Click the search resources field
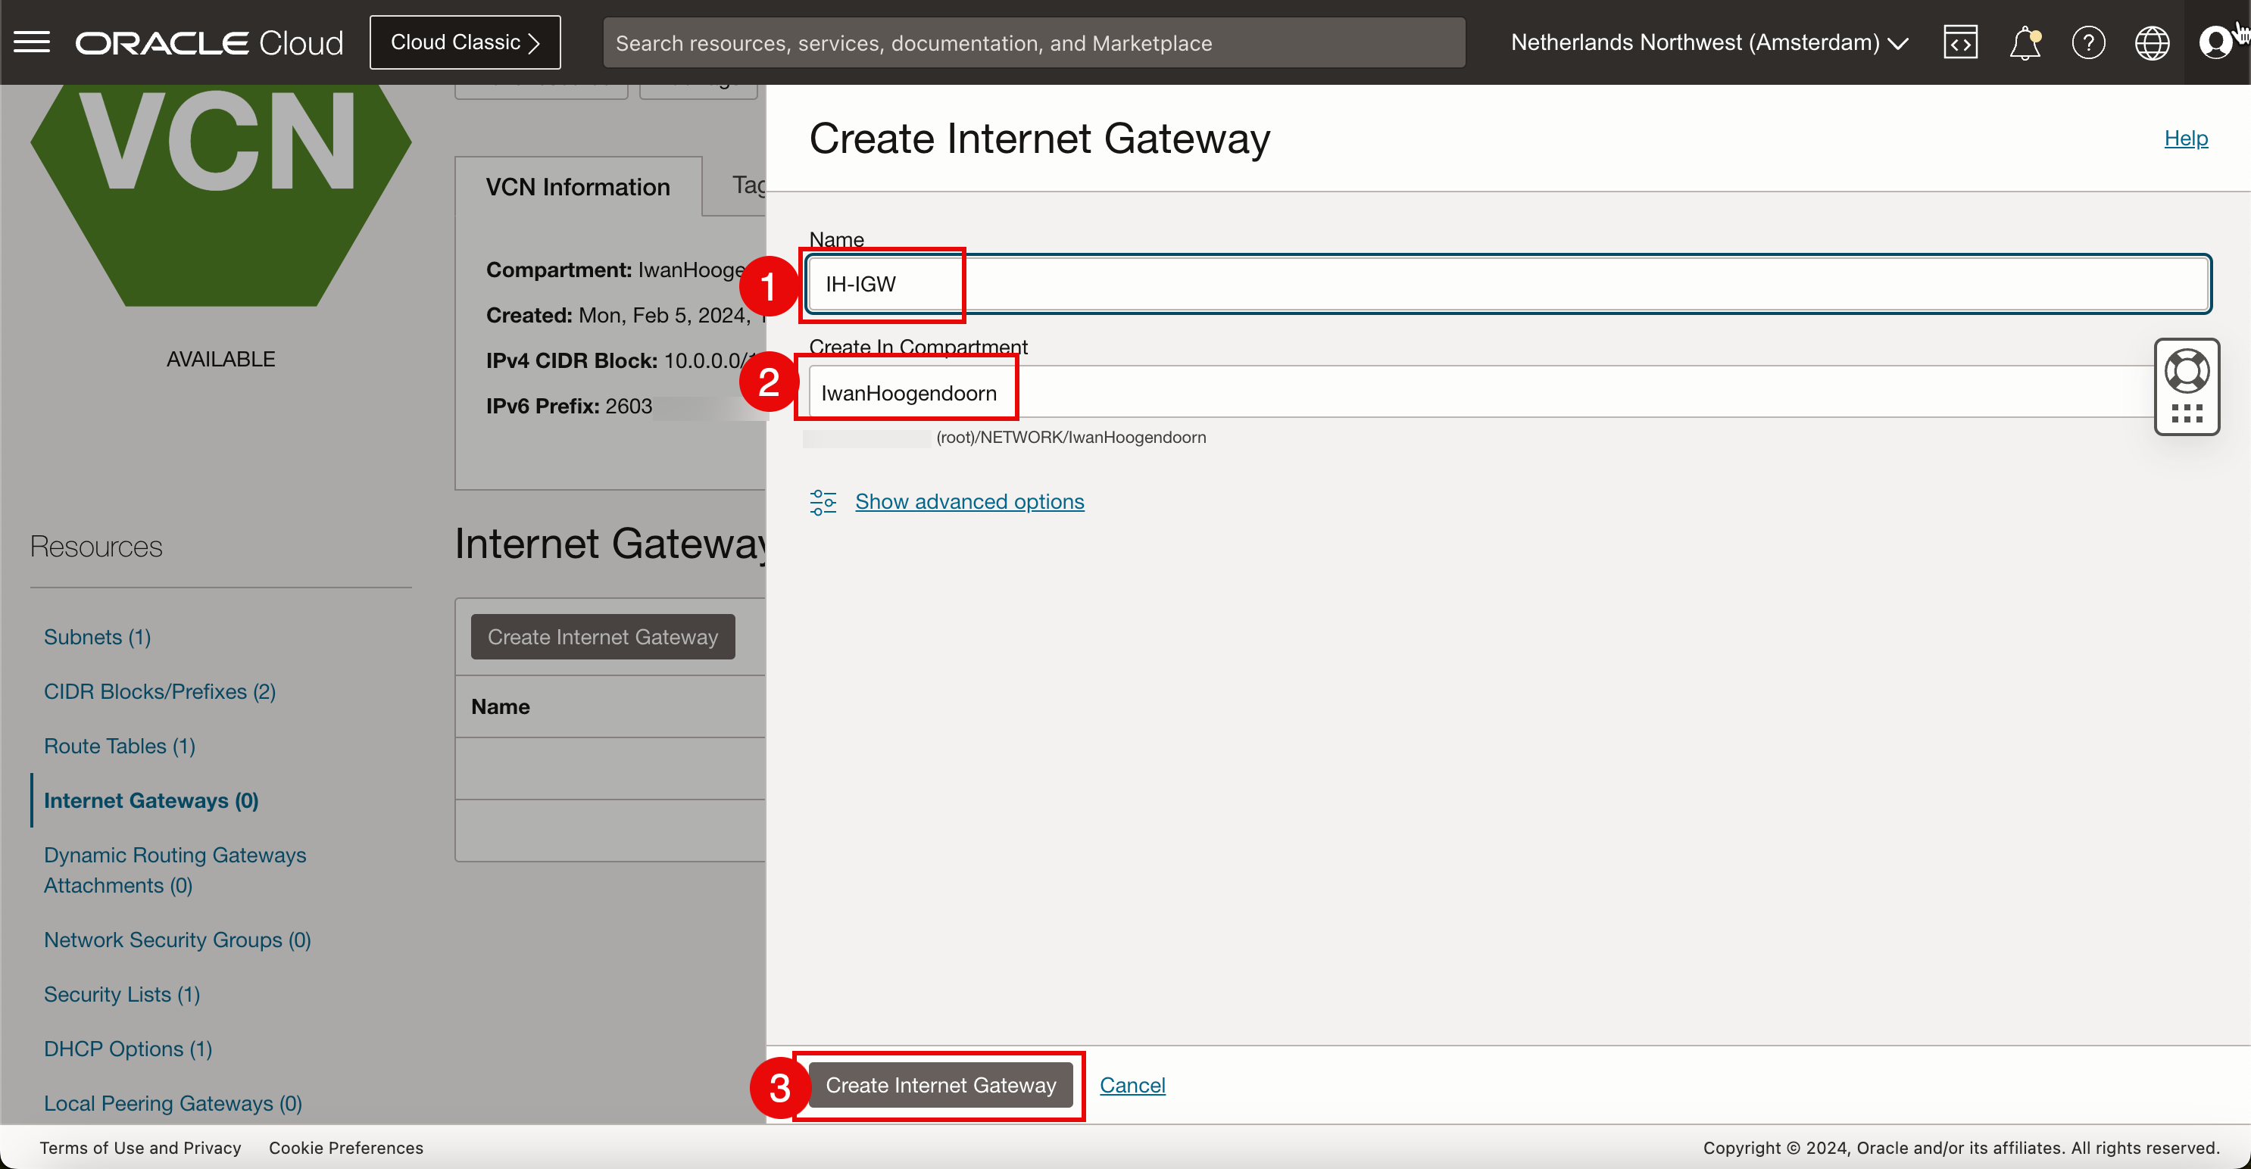Viewport: 2251px width, 1169px height. [x=1033, y=42]
